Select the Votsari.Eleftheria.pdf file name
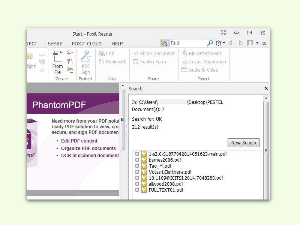This screenshot has height=225, width=300. (170, 172)
